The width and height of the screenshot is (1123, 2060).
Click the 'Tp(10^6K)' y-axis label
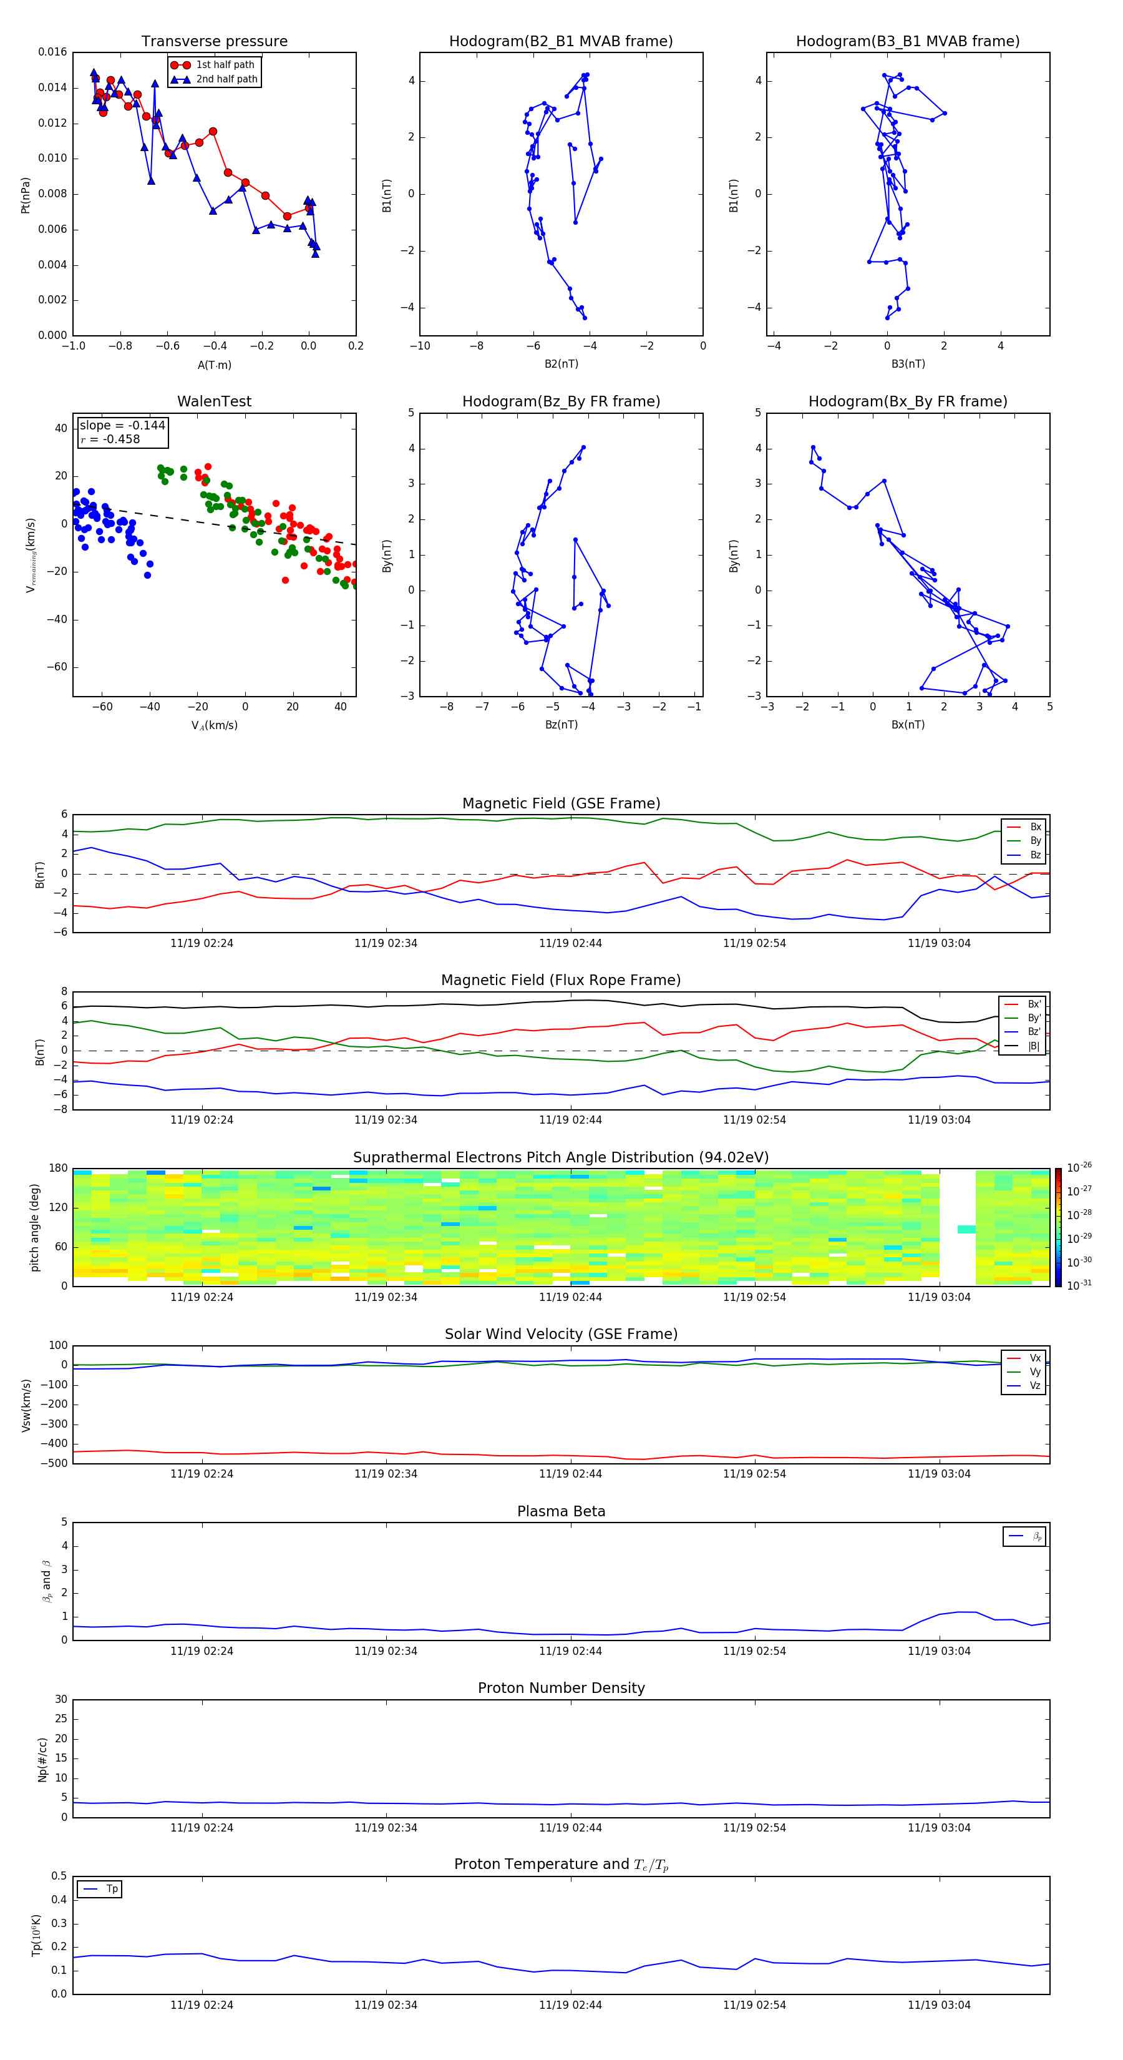[x=36, y=1935]
